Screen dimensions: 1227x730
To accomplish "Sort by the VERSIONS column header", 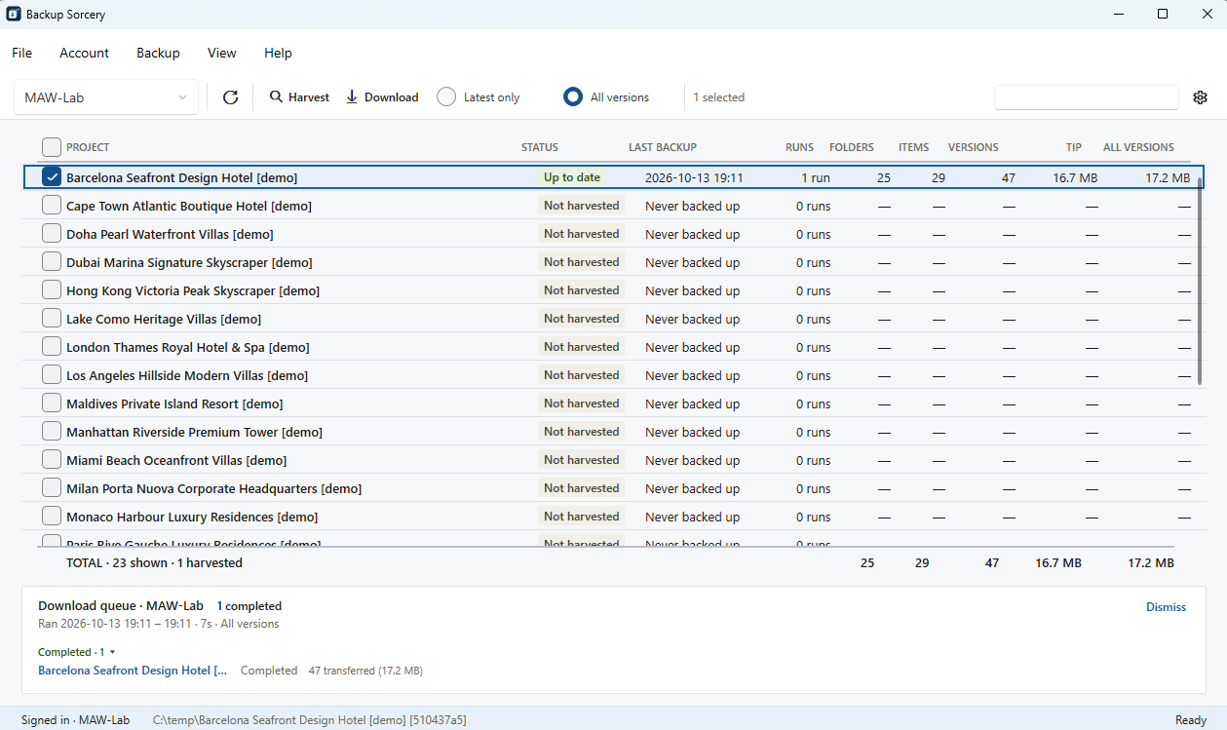I will (974, 147).
